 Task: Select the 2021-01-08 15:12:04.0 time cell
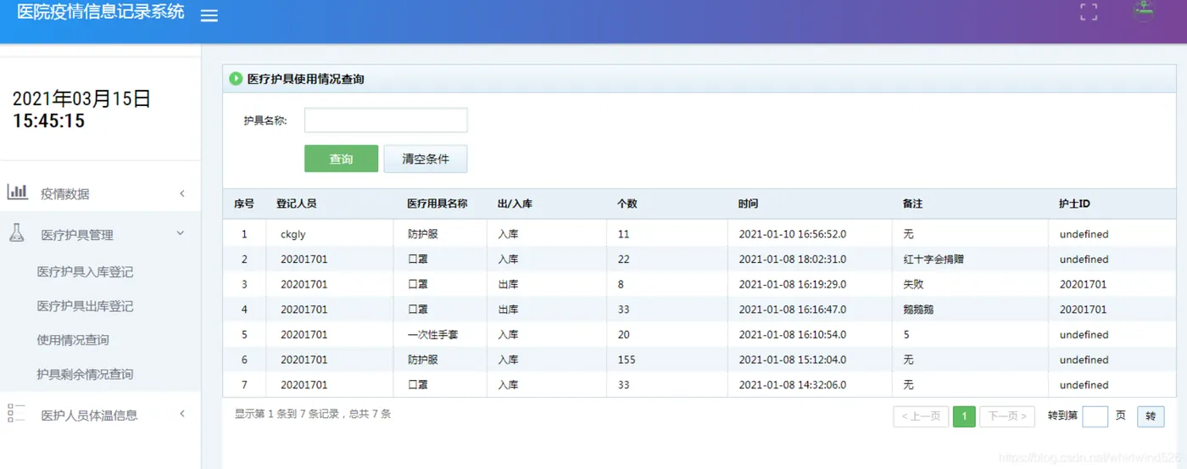pos(793,360)
